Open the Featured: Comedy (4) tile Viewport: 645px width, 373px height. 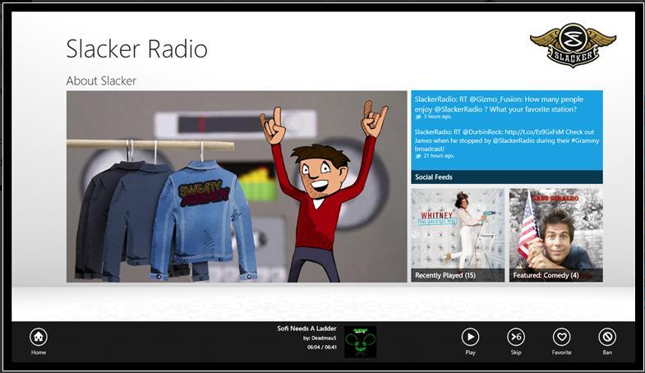[556, 235]
